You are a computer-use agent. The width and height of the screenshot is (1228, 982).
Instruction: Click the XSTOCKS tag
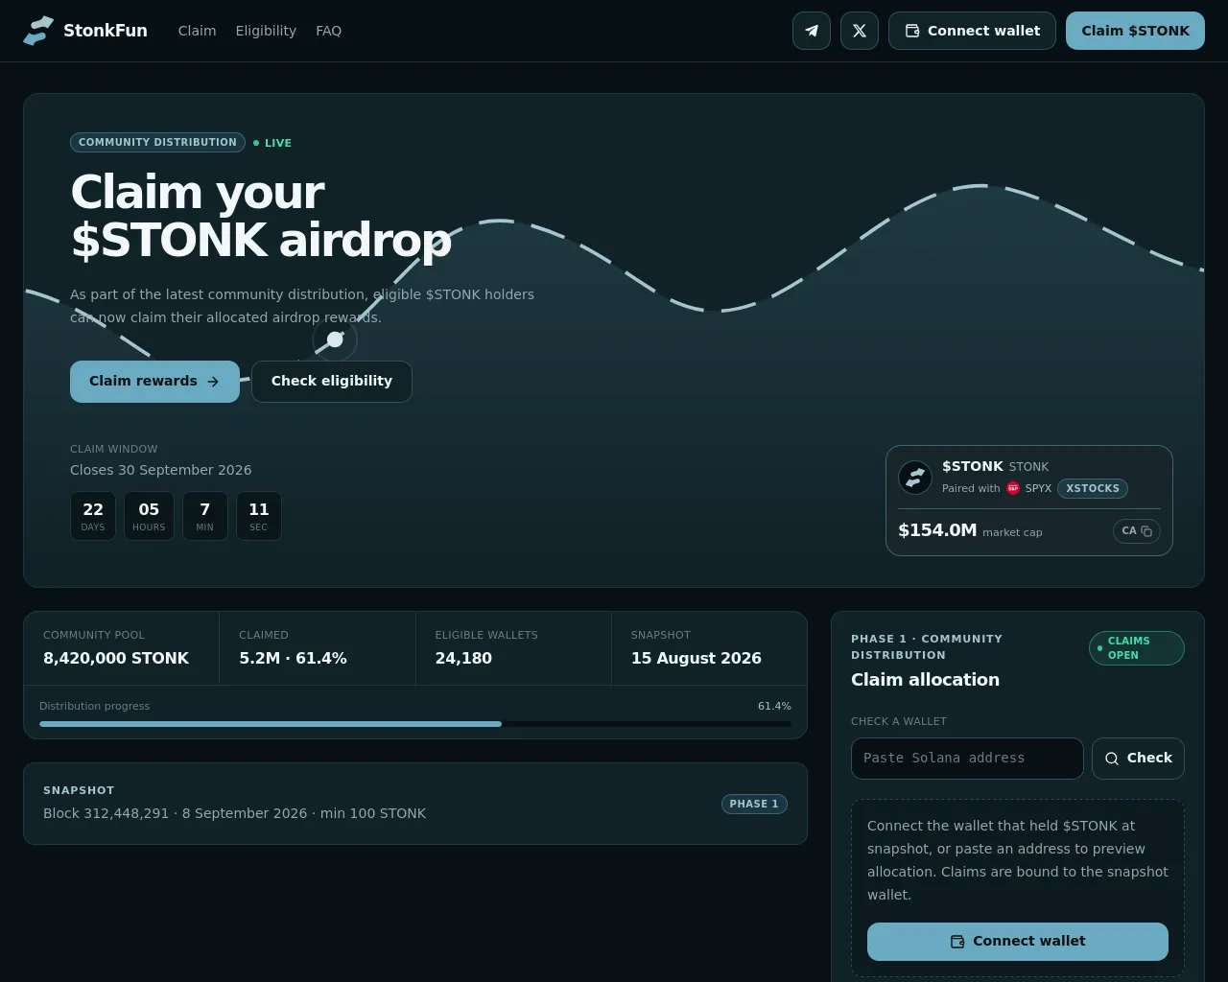1093,488
